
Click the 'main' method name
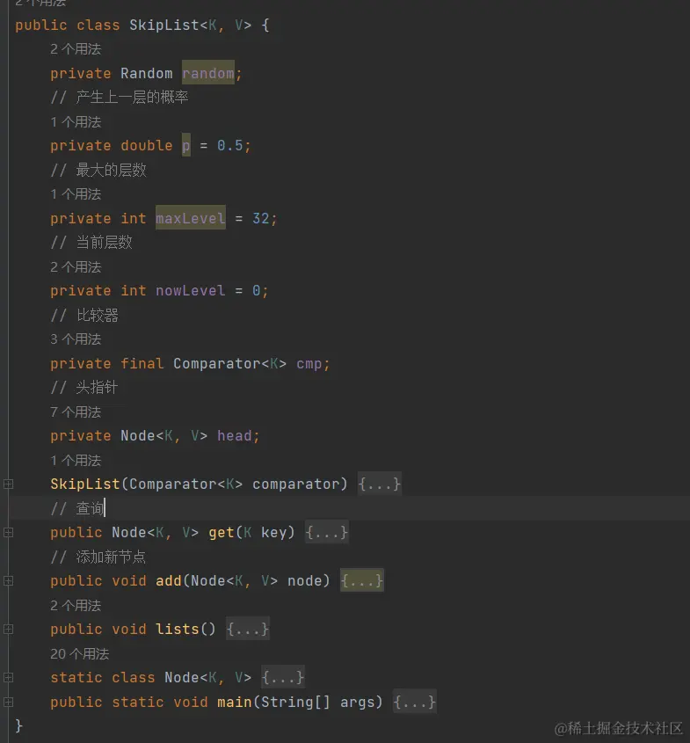[235, 702]
